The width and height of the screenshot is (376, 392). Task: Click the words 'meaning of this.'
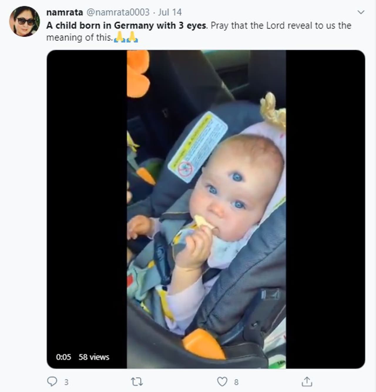point(79,38)
